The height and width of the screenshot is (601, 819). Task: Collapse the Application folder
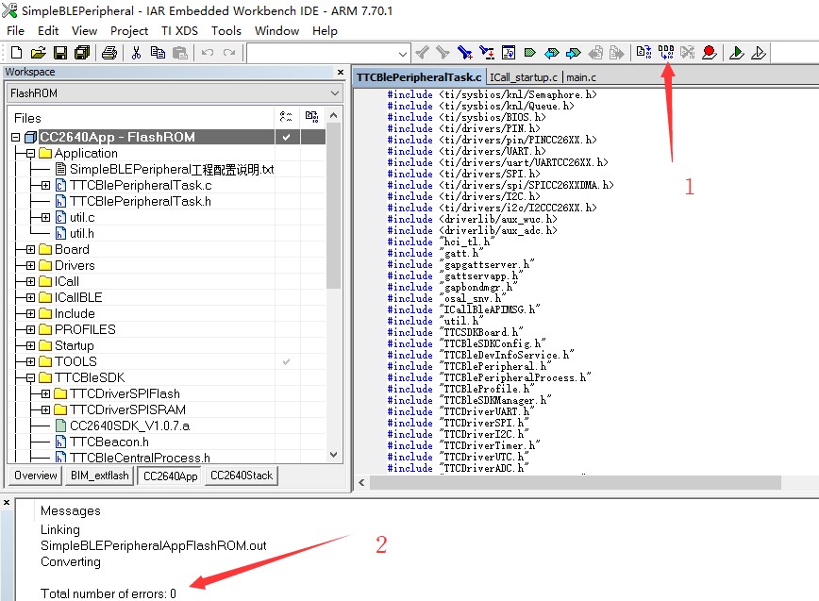point(31,154)
